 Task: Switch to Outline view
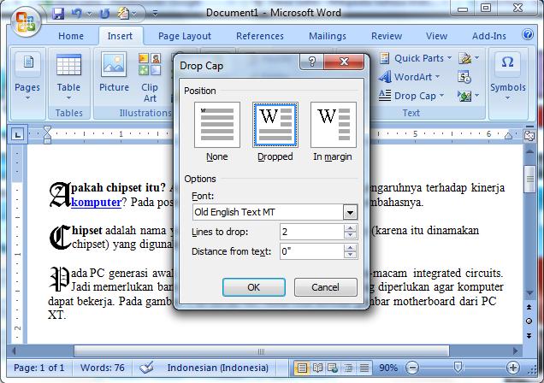coord(348,368)
